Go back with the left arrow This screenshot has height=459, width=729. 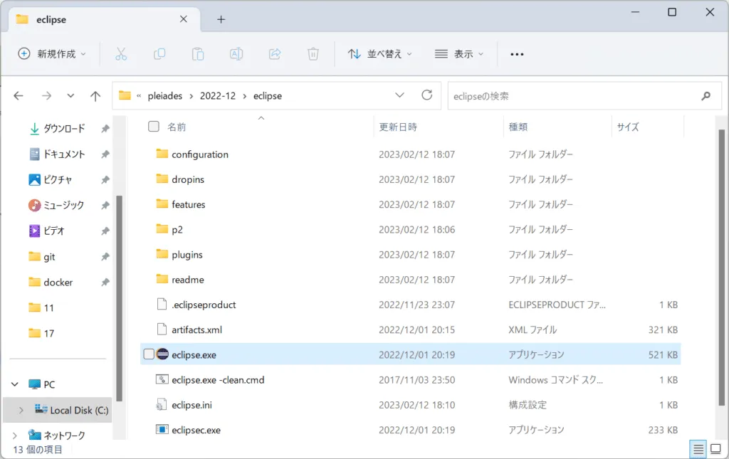pos(19,95)
